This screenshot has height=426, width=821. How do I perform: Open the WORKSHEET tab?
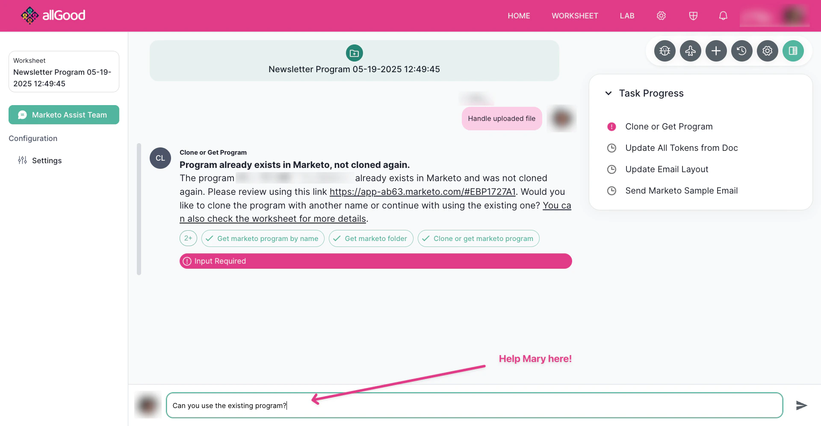click(x=575, y=16)
